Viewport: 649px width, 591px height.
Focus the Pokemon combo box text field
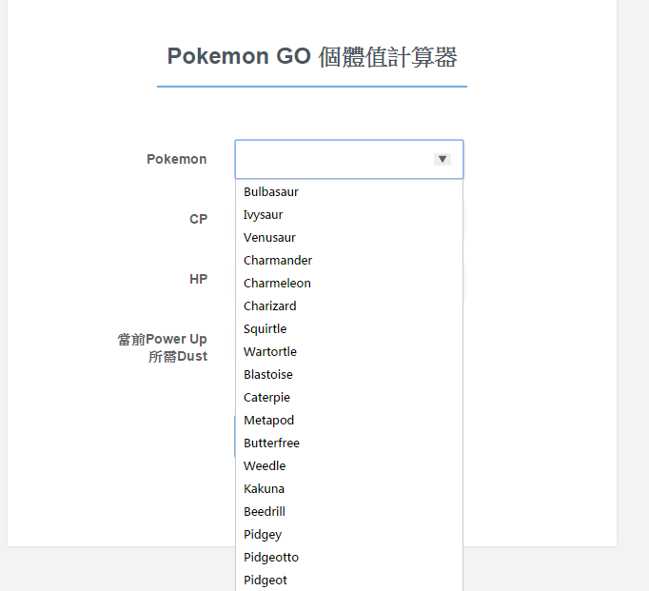[333, 160]
